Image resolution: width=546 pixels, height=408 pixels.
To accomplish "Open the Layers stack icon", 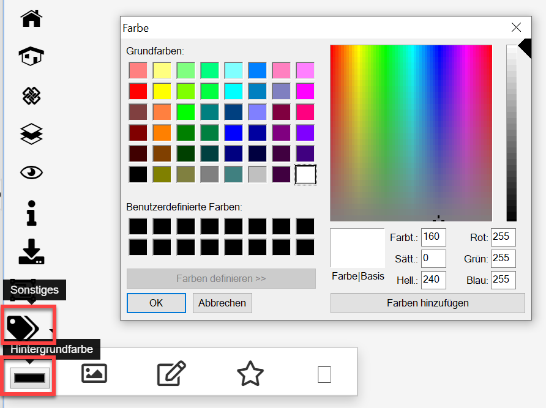I will (x=31, y=134).
